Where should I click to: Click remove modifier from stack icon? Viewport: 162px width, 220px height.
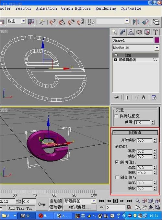click(x=144, y=97)
